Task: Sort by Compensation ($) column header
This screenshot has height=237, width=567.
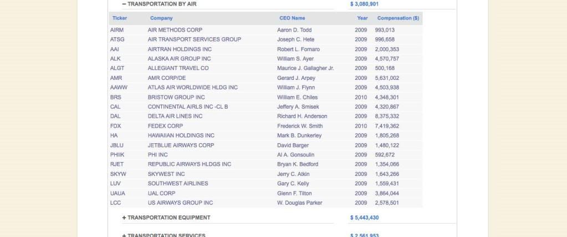Action: (x=398, y=18)
